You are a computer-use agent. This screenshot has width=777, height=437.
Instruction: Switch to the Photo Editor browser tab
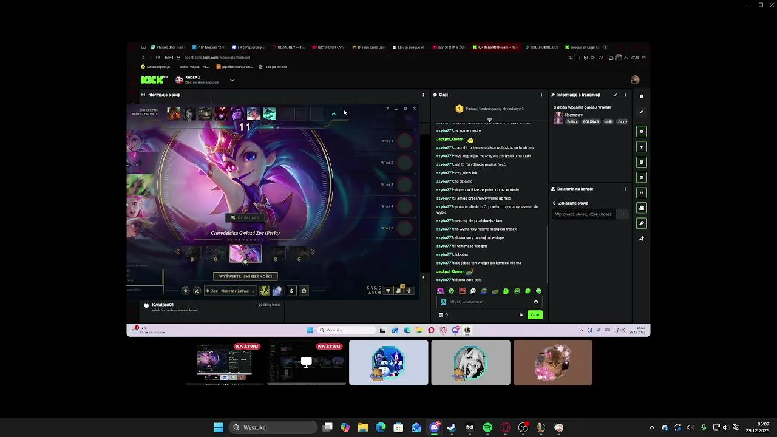[x=167, y=47]
